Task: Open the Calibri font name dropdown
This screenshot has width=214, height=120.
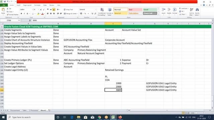Action: (32, 10)
